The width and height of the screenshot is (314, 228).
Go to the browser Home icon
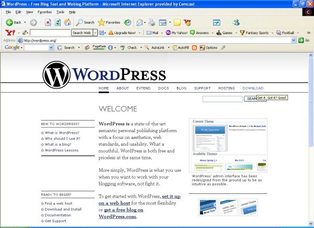(68, 22)
